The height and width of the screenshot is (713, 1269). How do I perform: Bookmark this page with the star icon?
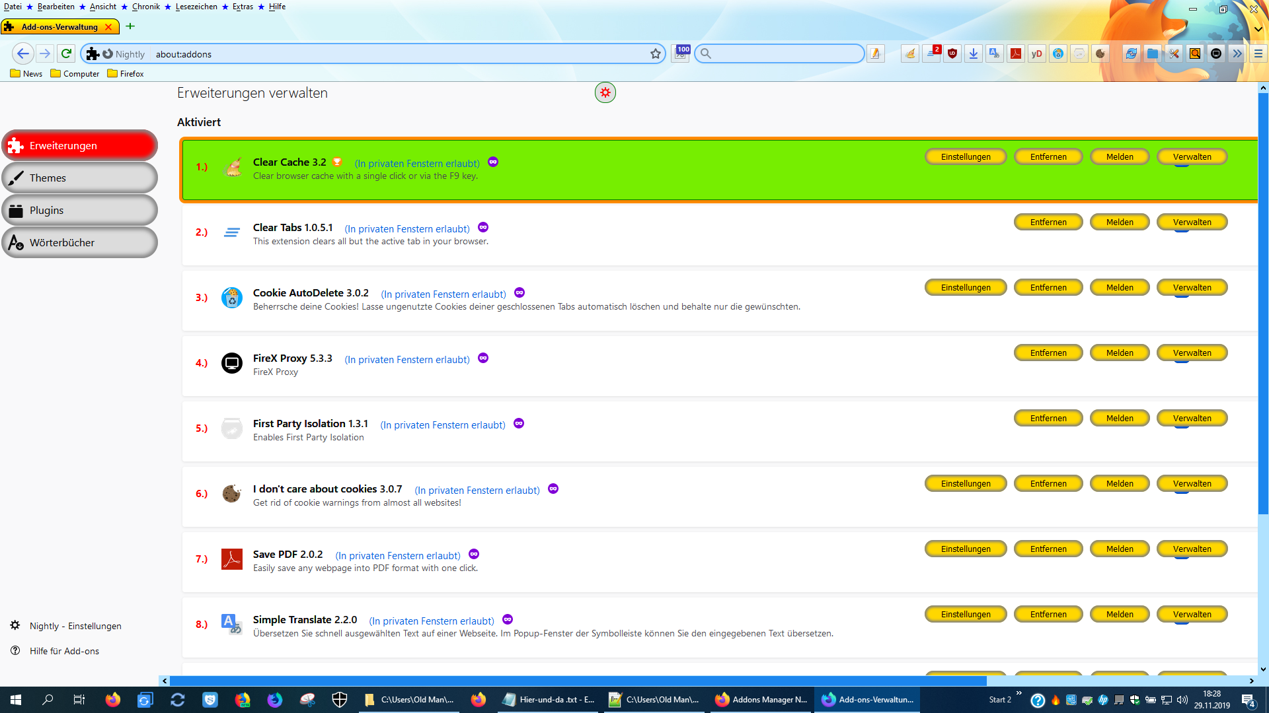point(655,54)
